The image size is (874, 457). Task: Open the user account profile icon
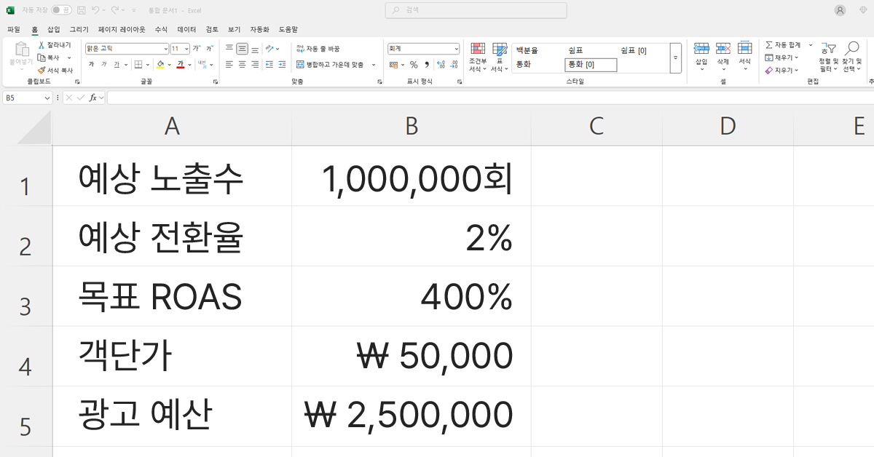[840, 10]
